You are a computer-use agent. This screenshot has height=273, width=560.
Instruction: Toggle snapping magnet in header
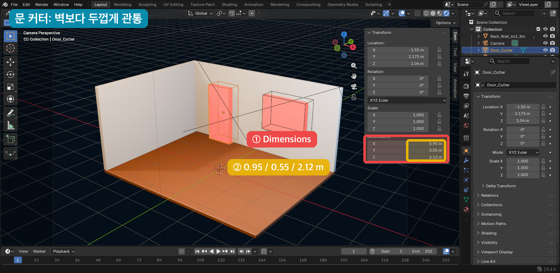coord(232,13)
